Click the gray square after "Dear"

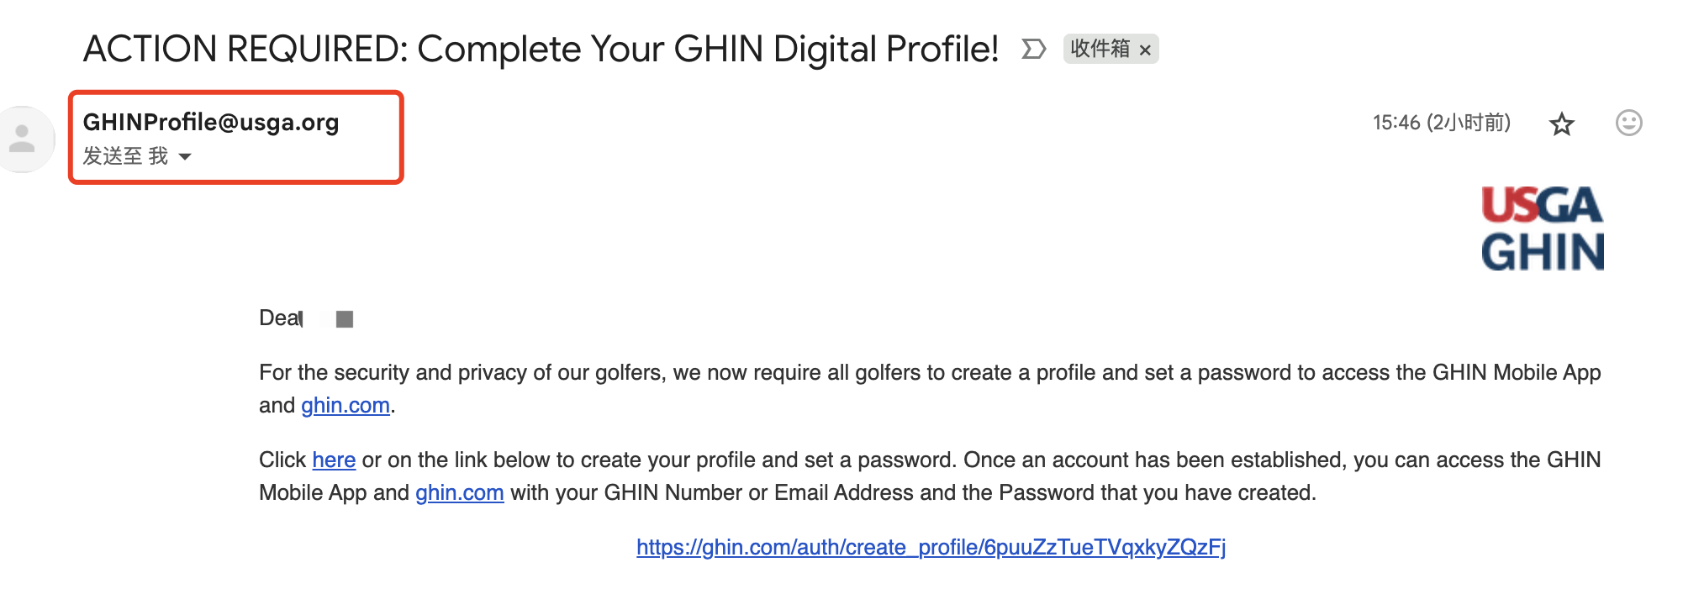coord(345,319)
